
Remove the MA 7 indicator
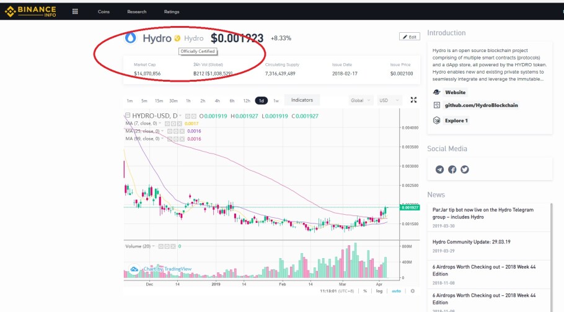[180, 124]
